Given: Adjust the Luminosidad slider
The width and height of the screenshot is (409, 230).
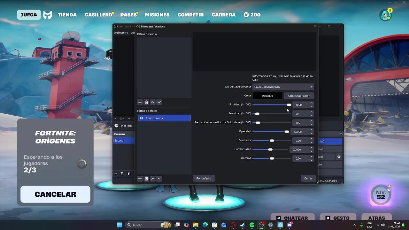Looking at the screenshot, I should 270,149.
